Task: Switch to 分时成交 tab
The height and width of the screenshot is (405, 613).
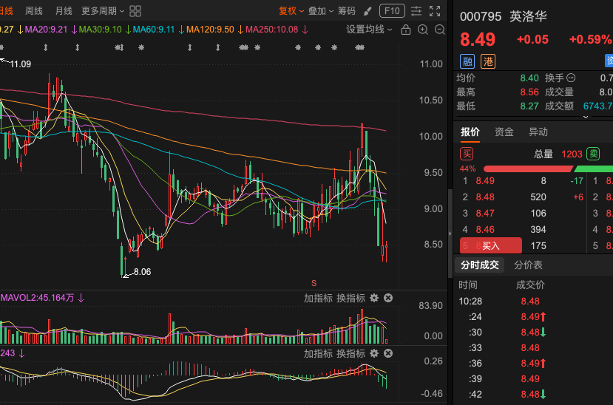Action: pyautogui.click(x=480, y=265)
